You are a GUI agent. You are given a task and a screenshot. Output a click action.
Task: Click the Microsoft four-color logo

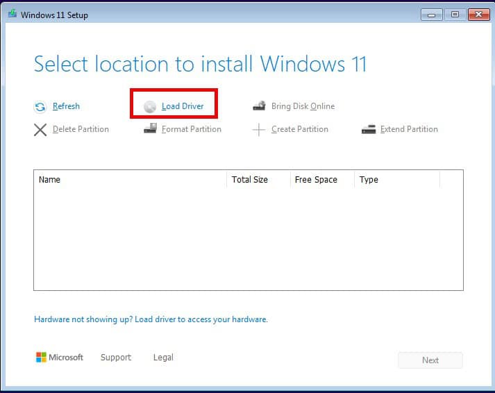tap(41, 358)
